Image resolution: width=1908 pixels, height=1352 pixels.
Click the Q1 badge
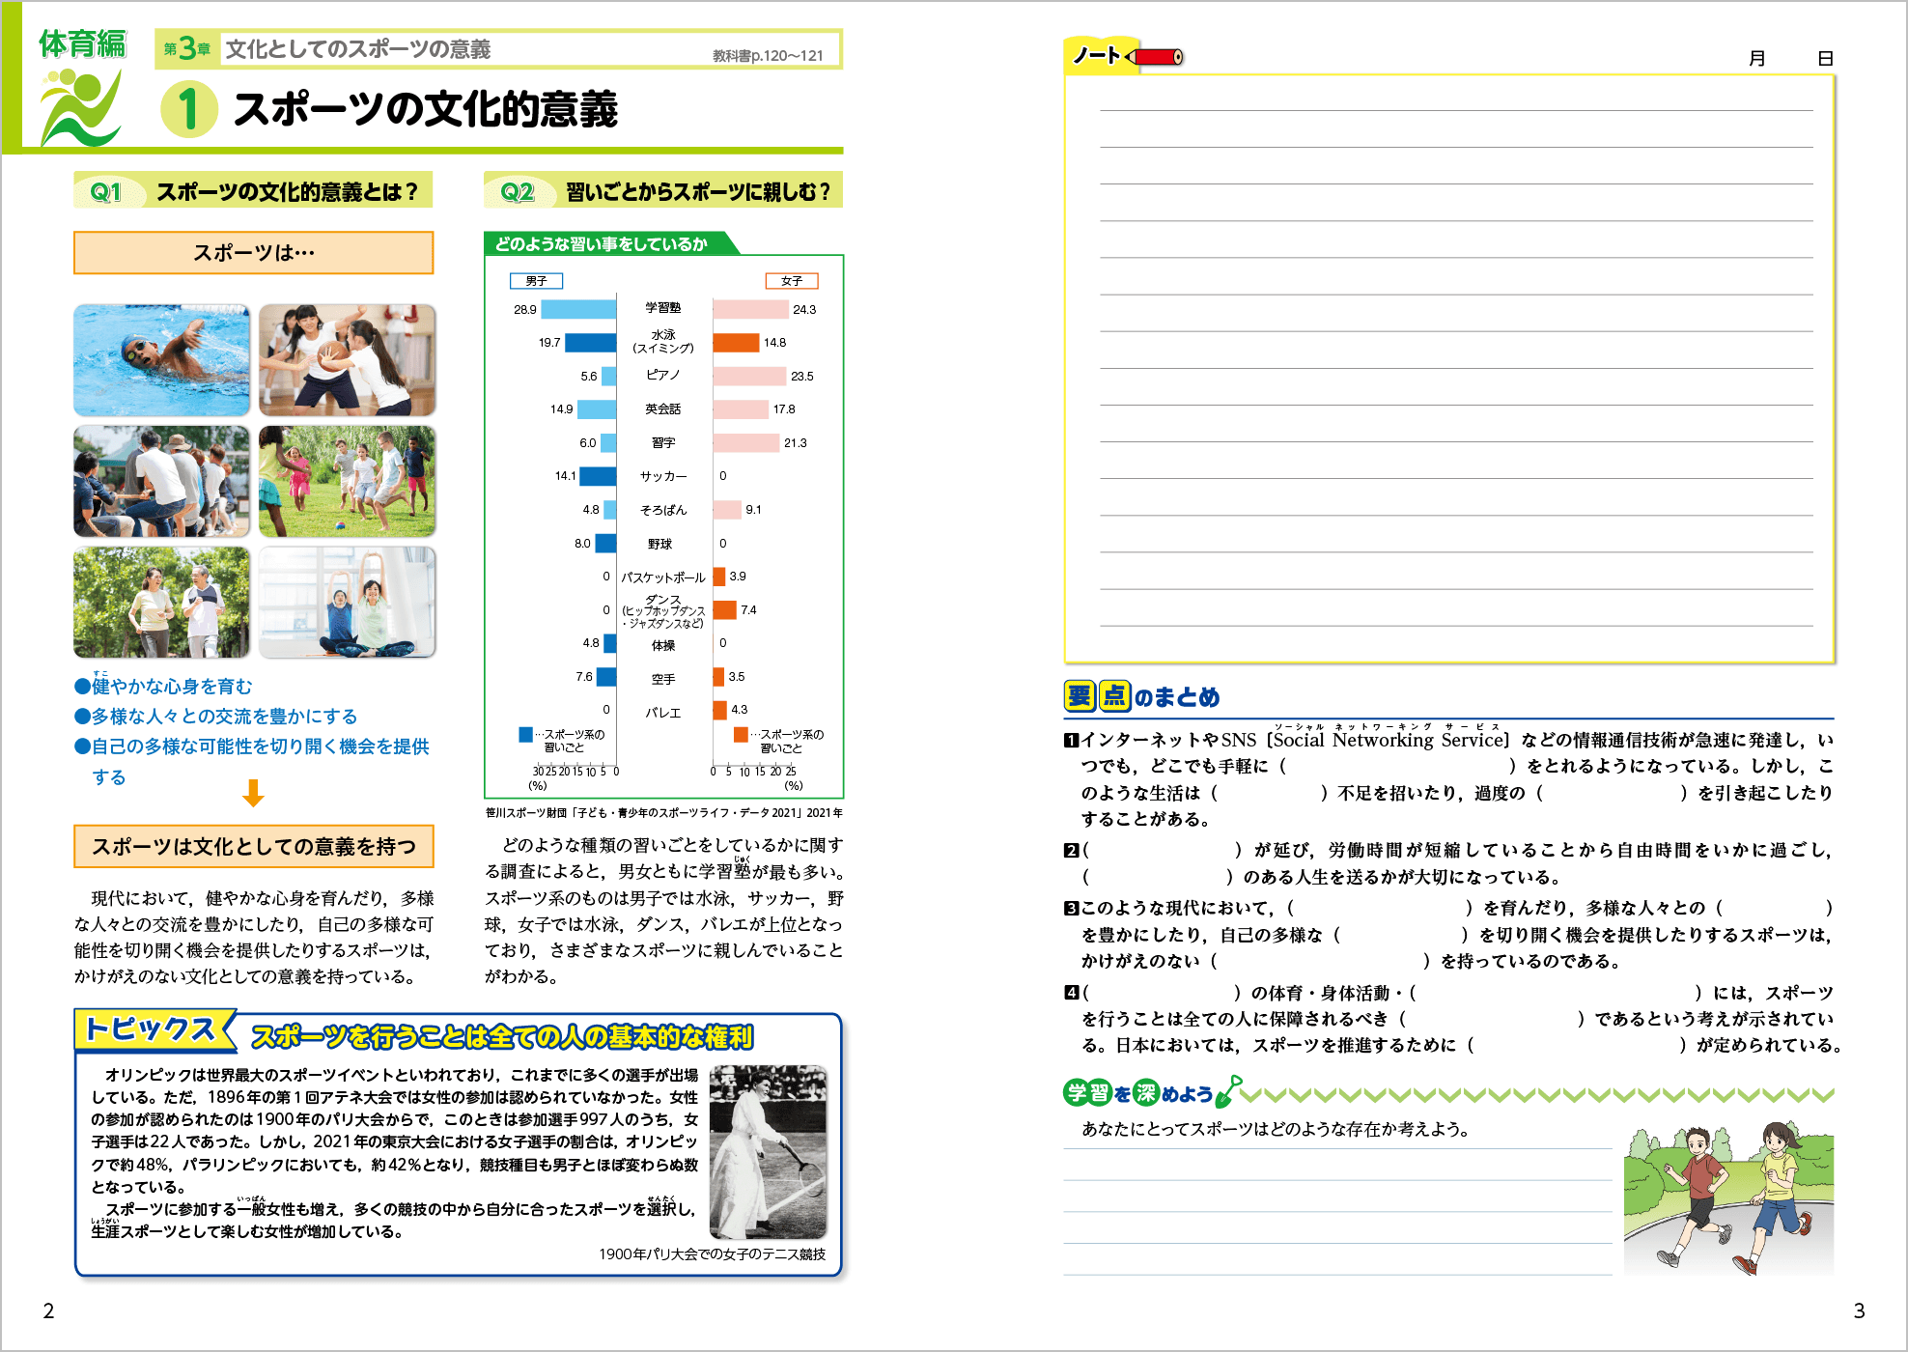pyautogui.click(x=106, y=191)
